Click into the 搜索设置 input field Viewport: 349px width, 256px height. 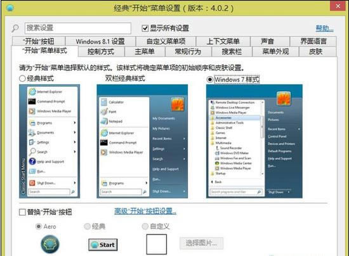click(78, 29)
